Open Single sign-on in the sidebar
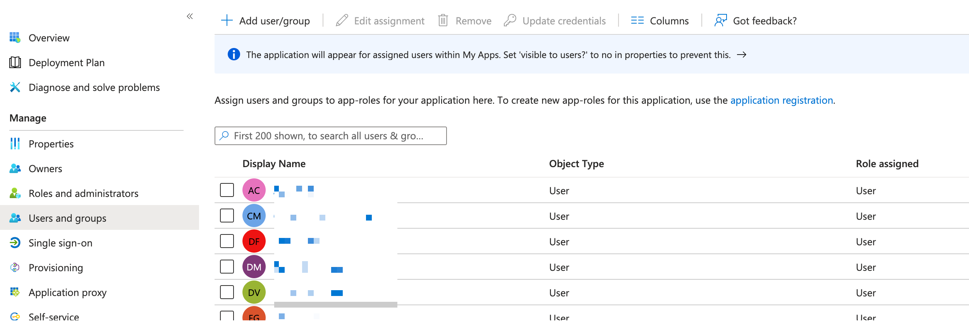Viewport: 969px width, 325px height. [x=60, y=243]
